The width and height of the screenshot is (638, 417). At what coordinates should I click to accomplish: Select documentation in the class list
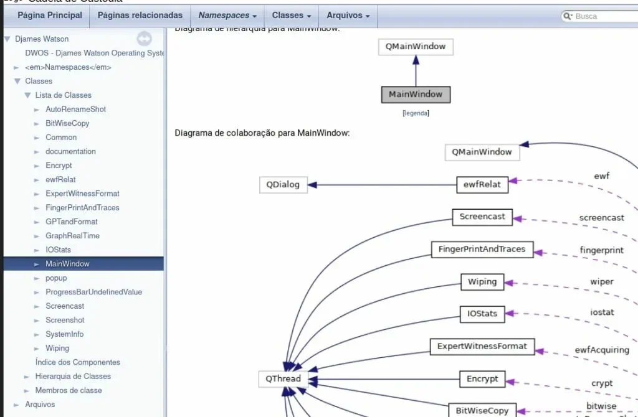(x=71, y=152)
